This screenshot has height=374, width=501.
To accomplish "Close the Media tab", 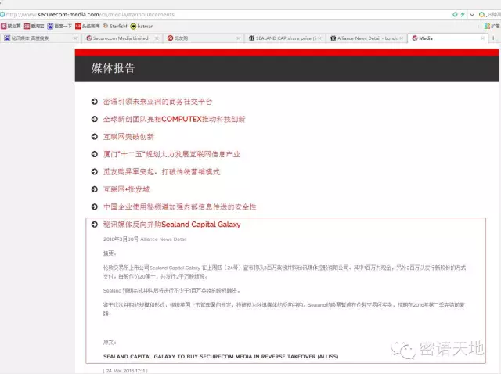I will pyautogui.click(x=482, y=38).
